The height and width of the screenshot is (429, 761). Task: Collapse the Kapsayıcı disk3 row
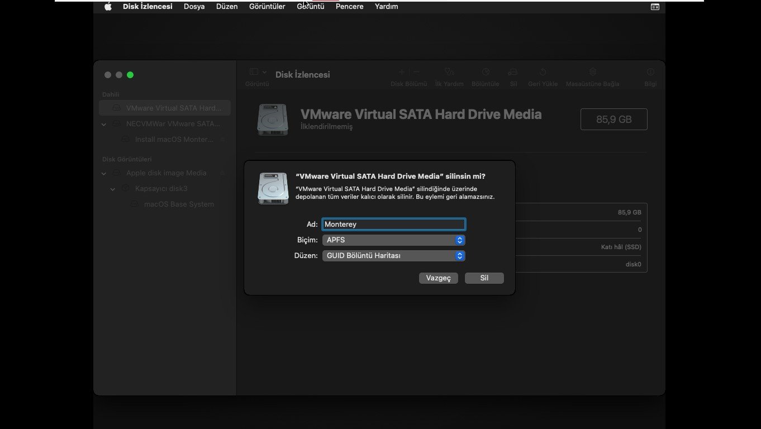point(113,189)
